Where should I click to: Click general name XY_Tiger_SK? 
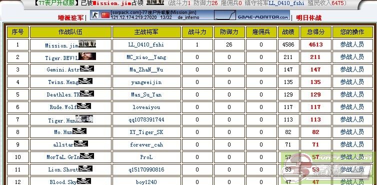coord(146,132)
